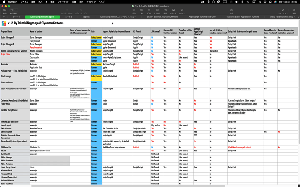Click the Insert (挿入) toolbar icon
The width and height of the screenshot is (300, 187).
[x=134, y=10]
